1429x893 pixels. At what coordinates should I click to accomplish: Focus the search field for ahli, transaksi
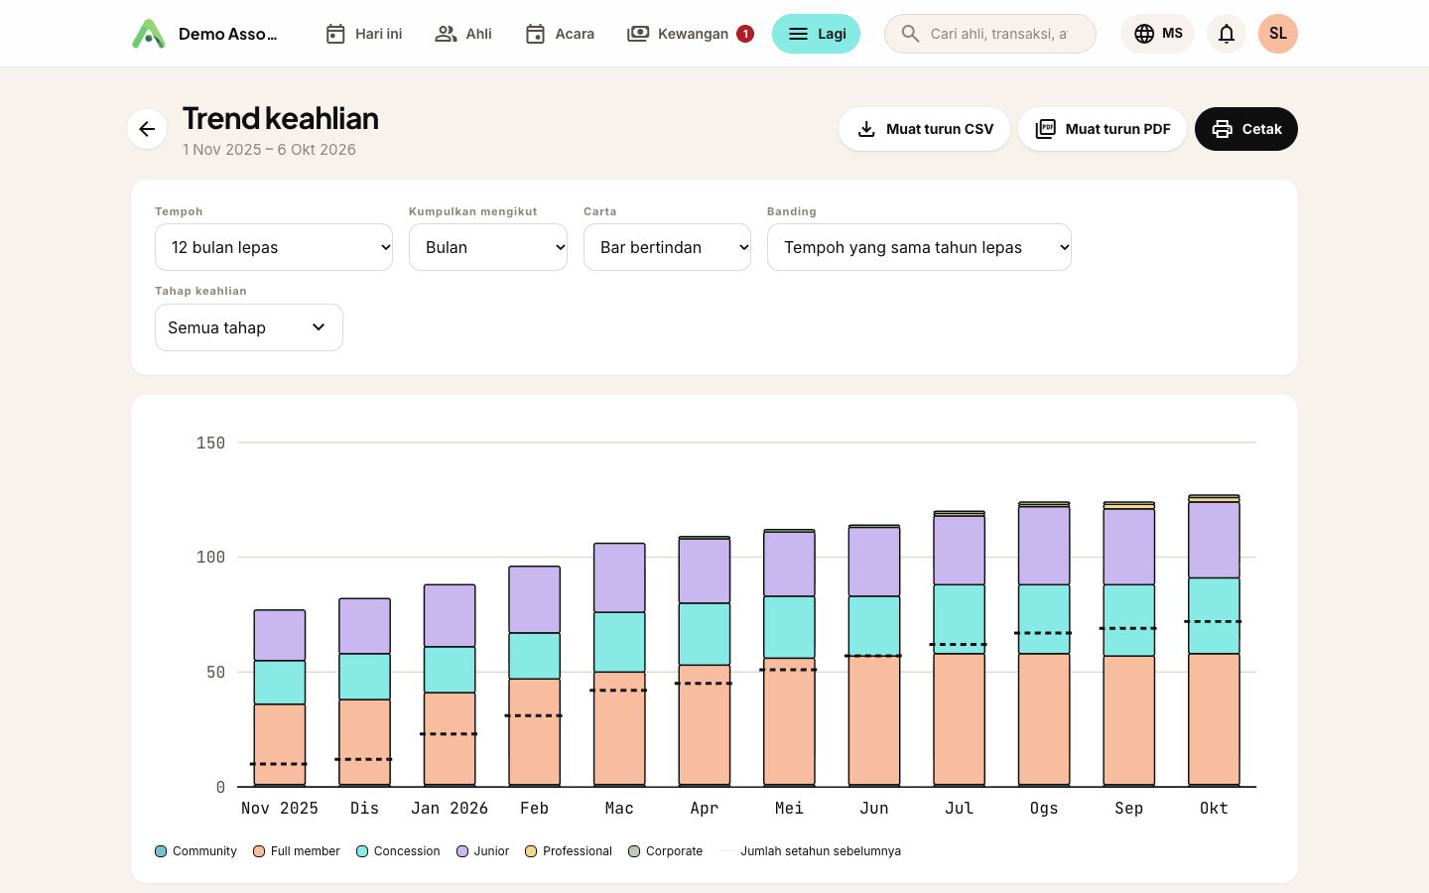click(x=990, y=34)
